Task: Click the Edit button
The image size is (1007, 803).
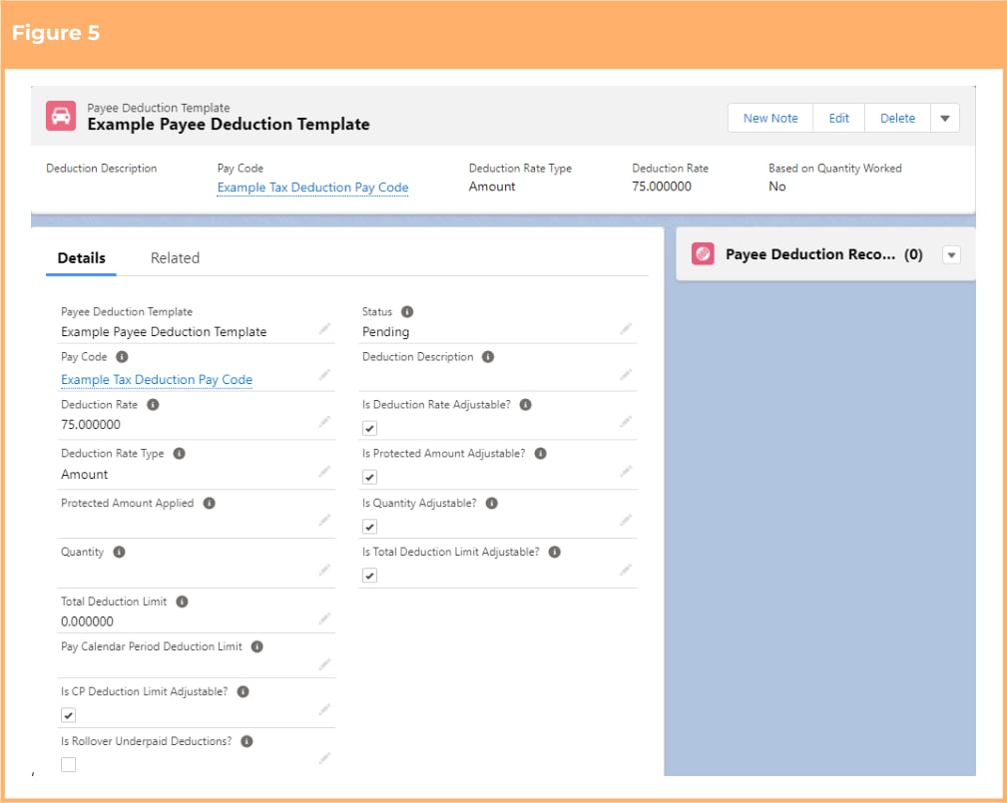Action: 838,118
